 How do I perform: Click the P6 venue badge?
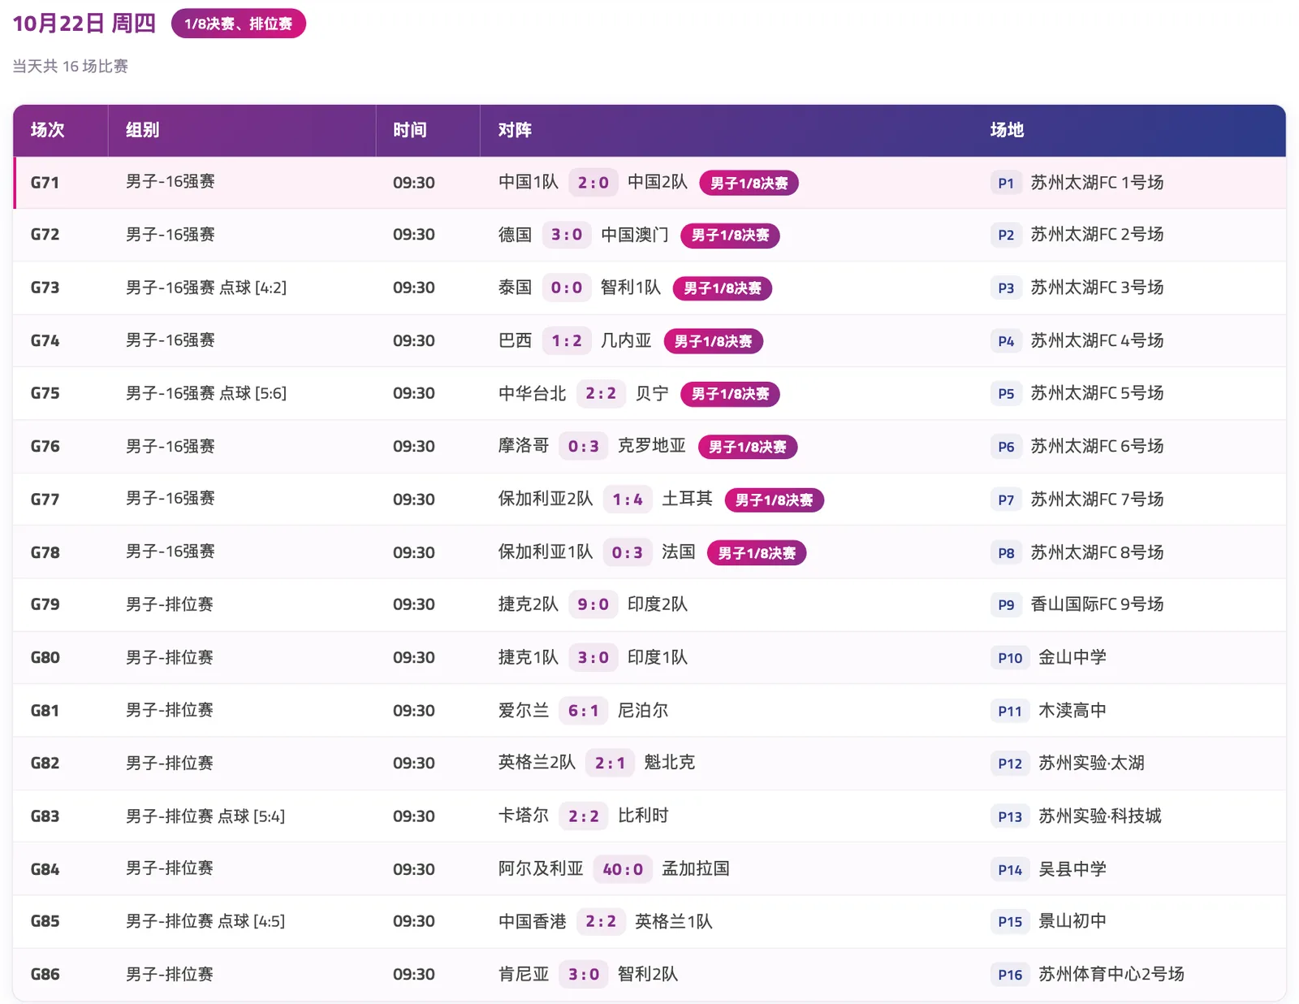point(1006,446)
